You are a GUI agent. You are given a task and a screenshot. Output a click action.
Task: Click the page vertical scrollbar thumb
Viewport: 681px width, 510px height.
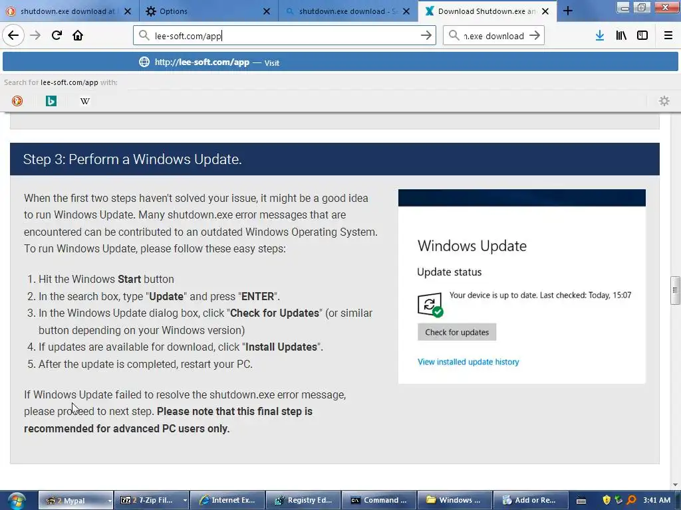675,290
